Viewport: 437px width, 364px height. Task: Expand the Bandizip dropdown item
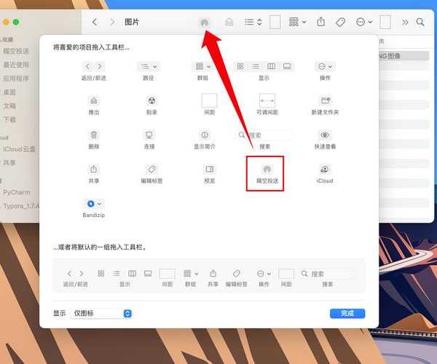click(x=94, y=204)
